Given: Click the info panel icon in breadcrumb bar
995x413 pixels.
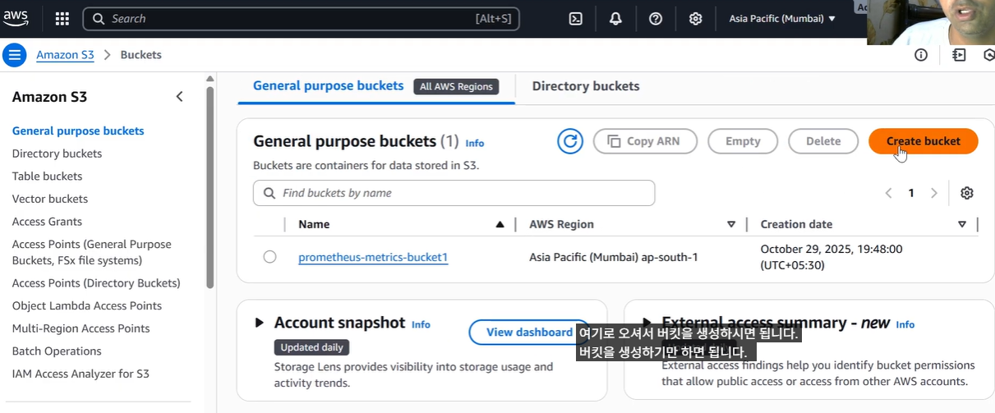Looking at the screenshot, I should coord(921,55).
